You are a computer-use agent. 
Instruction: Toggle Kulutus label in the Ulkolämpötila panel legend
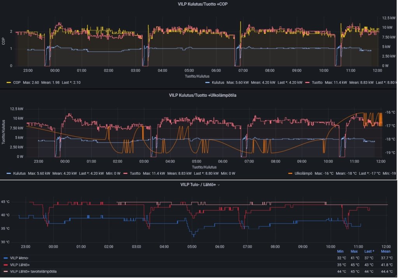tap(19, 173)
